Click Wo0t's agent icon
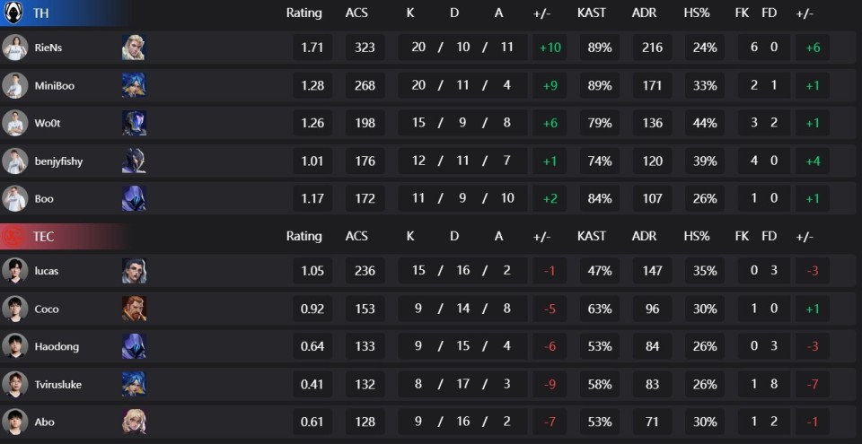862x444 pixels. click(x=134, y=123)
